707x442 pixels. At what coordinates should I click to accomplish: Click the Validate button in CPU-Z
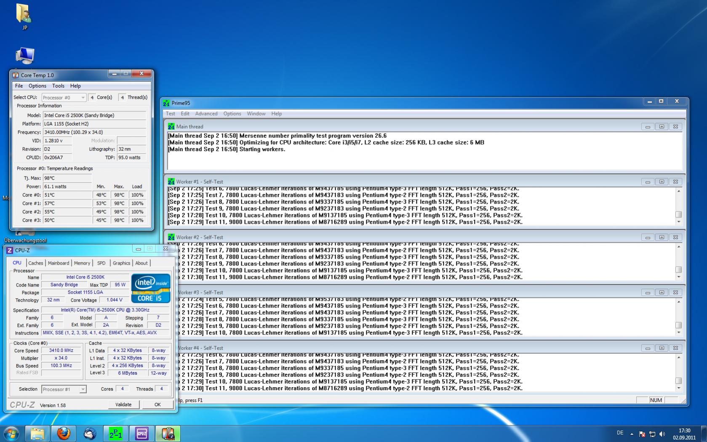pos(123,404)
